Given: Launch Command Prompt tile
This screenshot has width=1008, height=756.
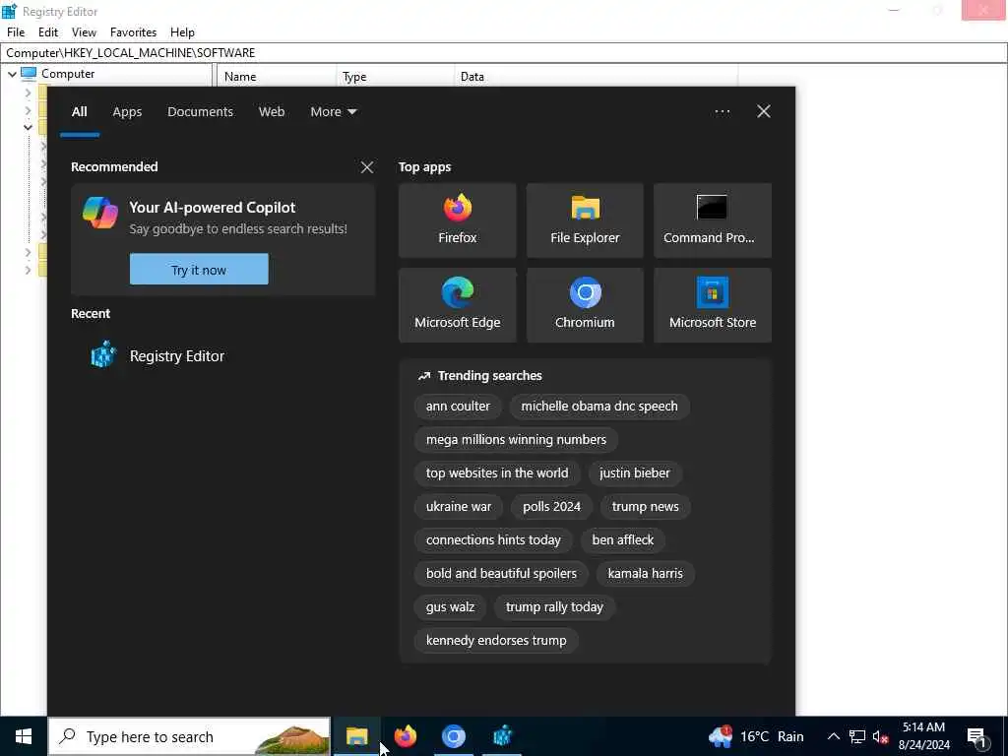Looking at the screenshot, I should coord(713,220).
